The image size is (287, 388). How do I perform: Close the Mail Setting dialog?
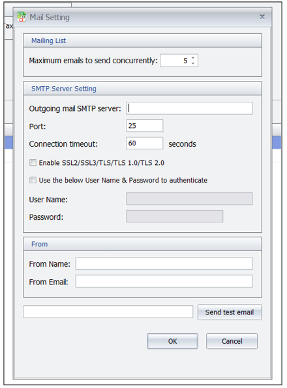point(262,16)
